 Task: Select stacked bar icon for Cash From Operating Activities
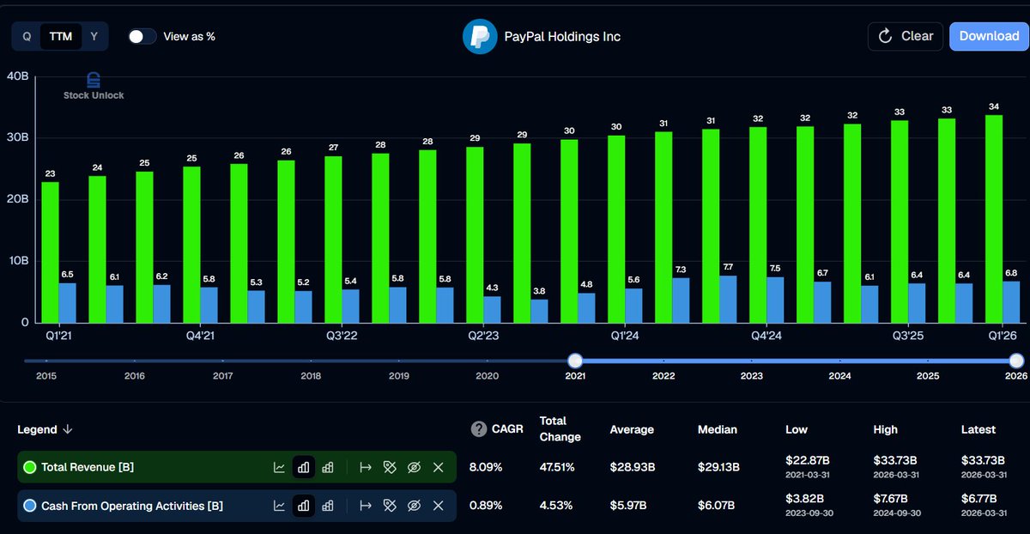pos(327,506)
